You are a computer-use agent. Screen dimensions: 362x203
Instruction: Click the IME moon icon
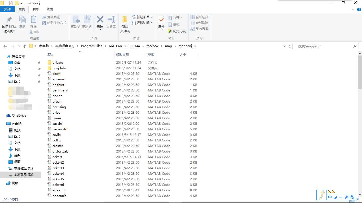tap(335, 197)
